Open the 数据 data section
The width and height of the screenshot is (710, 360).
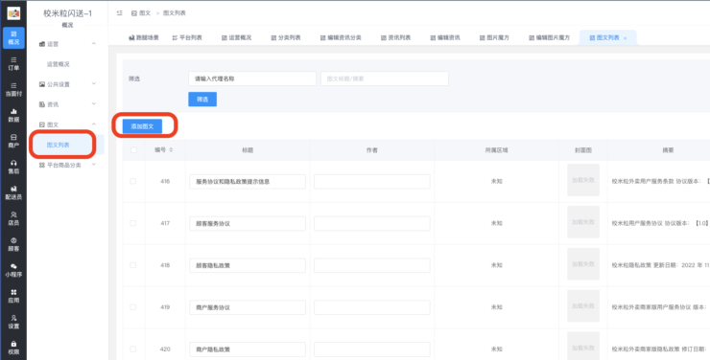tap(13, 115)
